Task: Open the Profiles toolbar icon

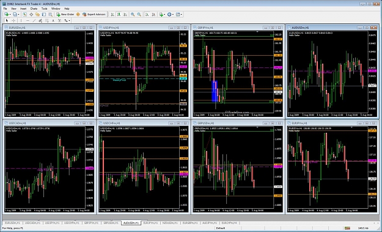Action: [15, 15]
